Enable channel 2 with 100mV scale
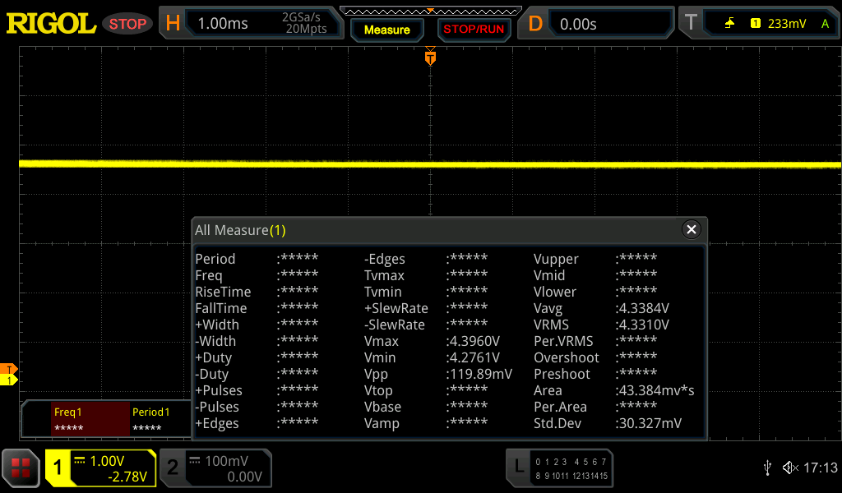Screen dimensions: 842x493 click(x=215, y=468)
